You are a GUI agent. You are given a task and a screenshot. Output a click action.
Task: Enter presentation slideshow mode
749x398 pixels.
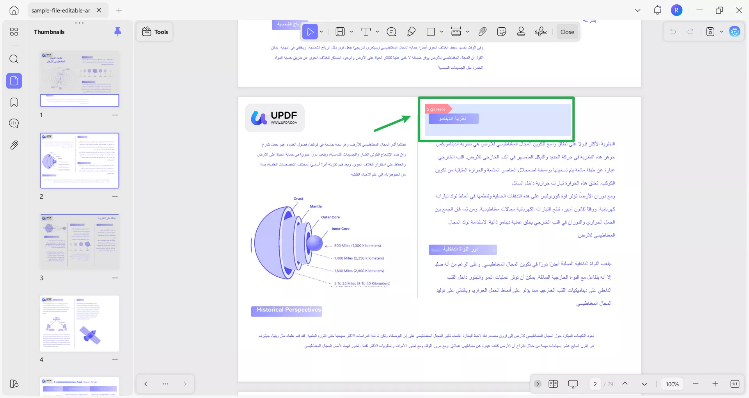click(573, 384)
